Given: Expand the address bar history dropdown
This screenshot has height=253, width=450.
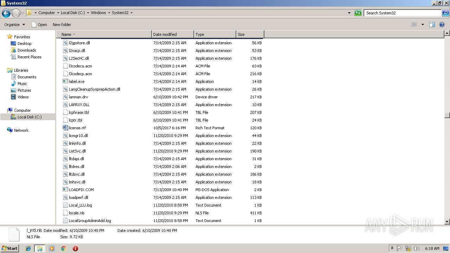Looking at the screenshot, I should (x=349, y=13).
